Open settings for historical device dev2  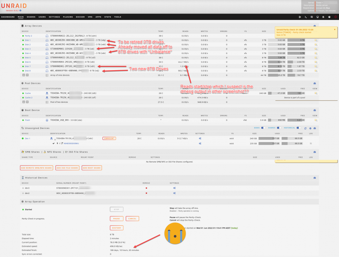[175, 193]
